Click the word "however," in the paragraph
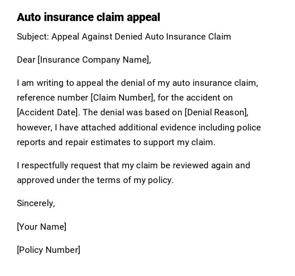 [x=34, y=127]
